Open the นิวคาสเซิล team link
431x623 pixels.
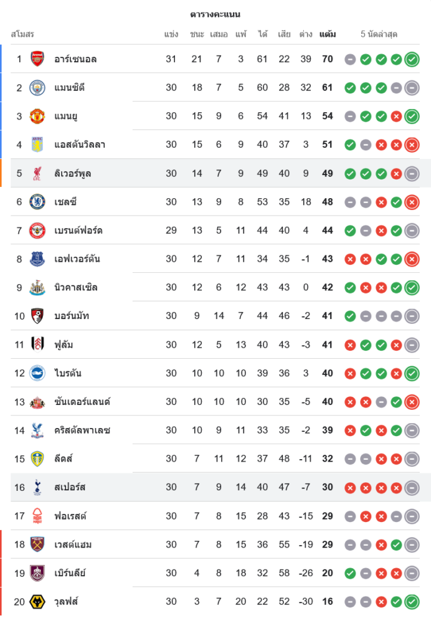76,288
